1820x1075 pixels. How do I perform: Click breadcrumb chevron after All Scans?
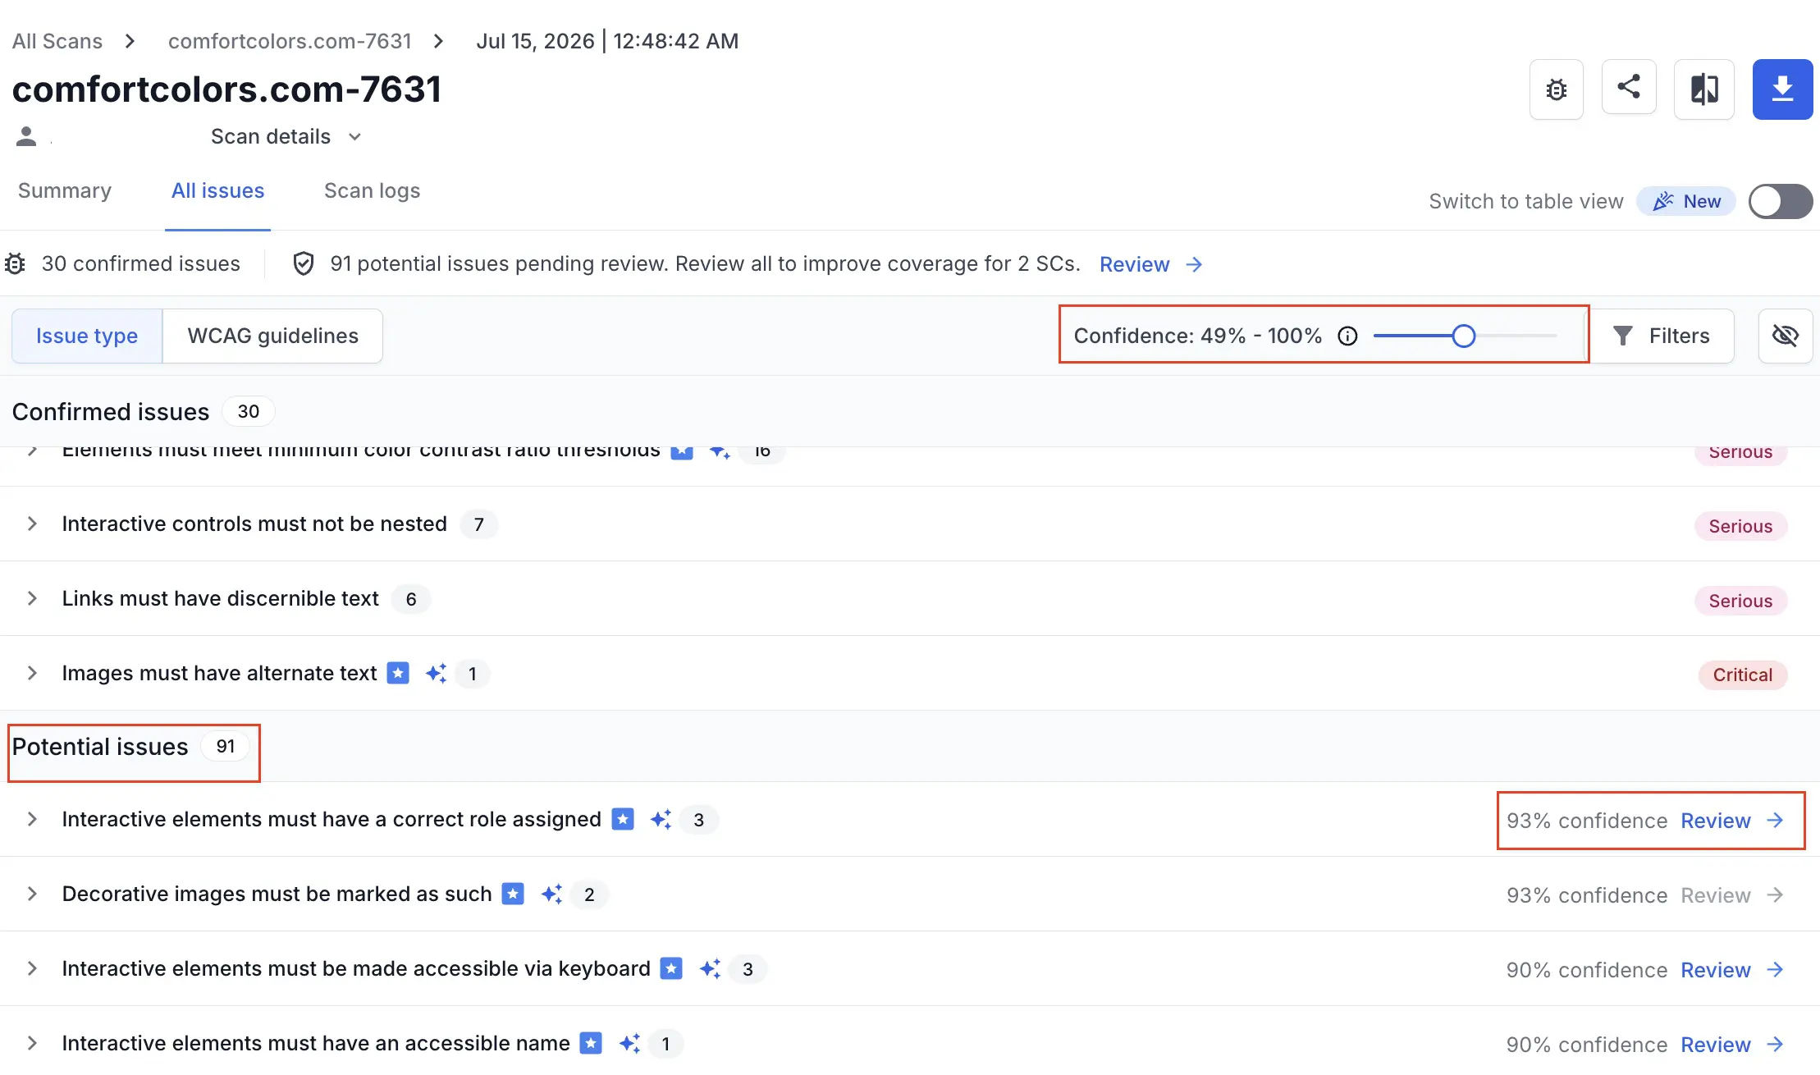coord(130,41)
